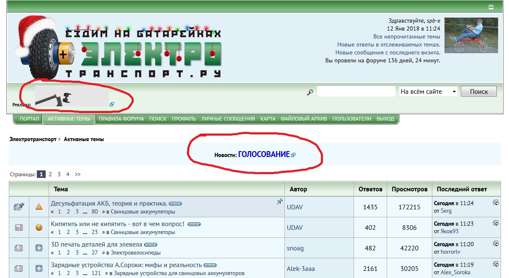Click the warning triangle icon in the first topic row
509x278 pixels.
click(x=39, y=206)
